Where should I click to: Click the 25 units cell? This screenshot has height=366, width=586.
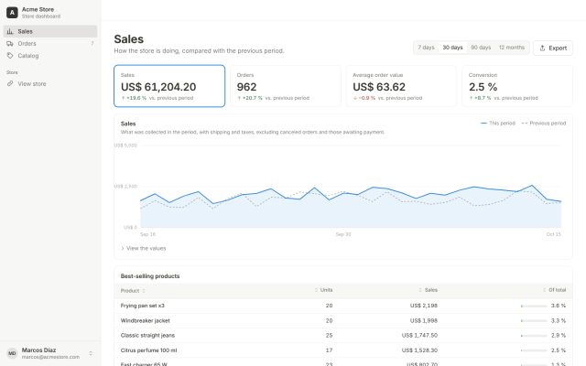point(329,336)
